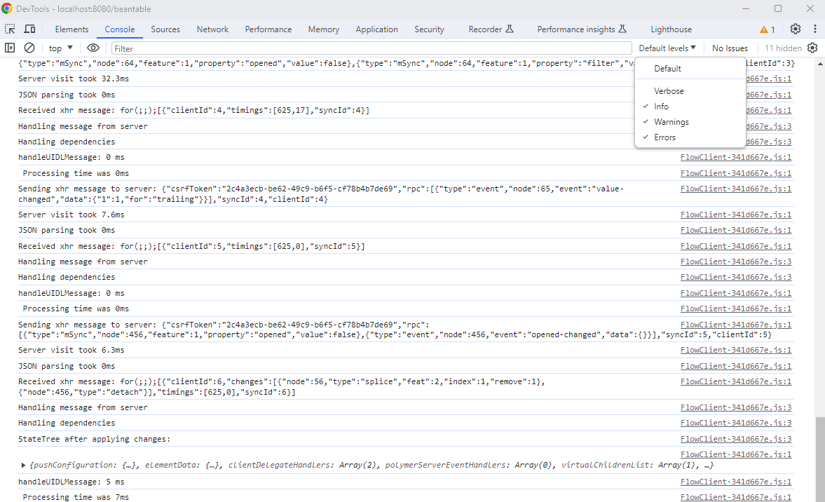
Task: Expand the pushConfiguration object entry
Action: pos(24,466)
